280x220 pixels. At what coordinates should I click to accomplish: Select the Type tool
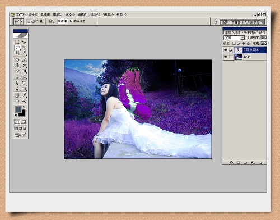click(24, 83)
